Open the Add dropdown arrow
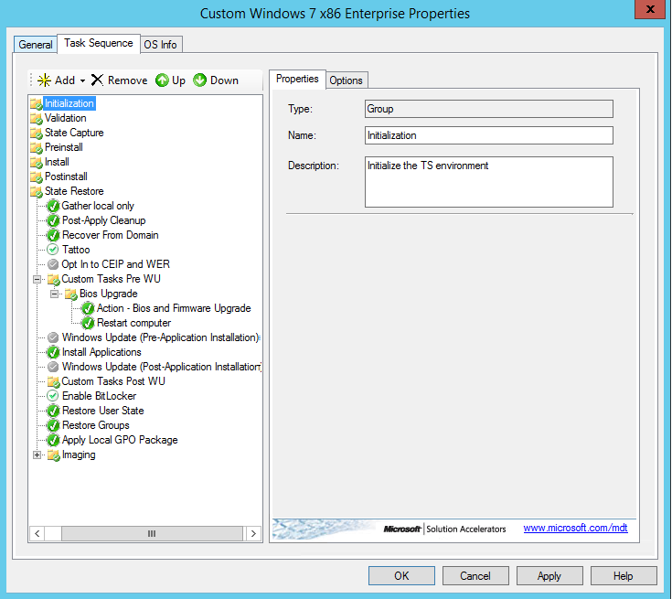The image size is (672, 599). click(82, 81)
